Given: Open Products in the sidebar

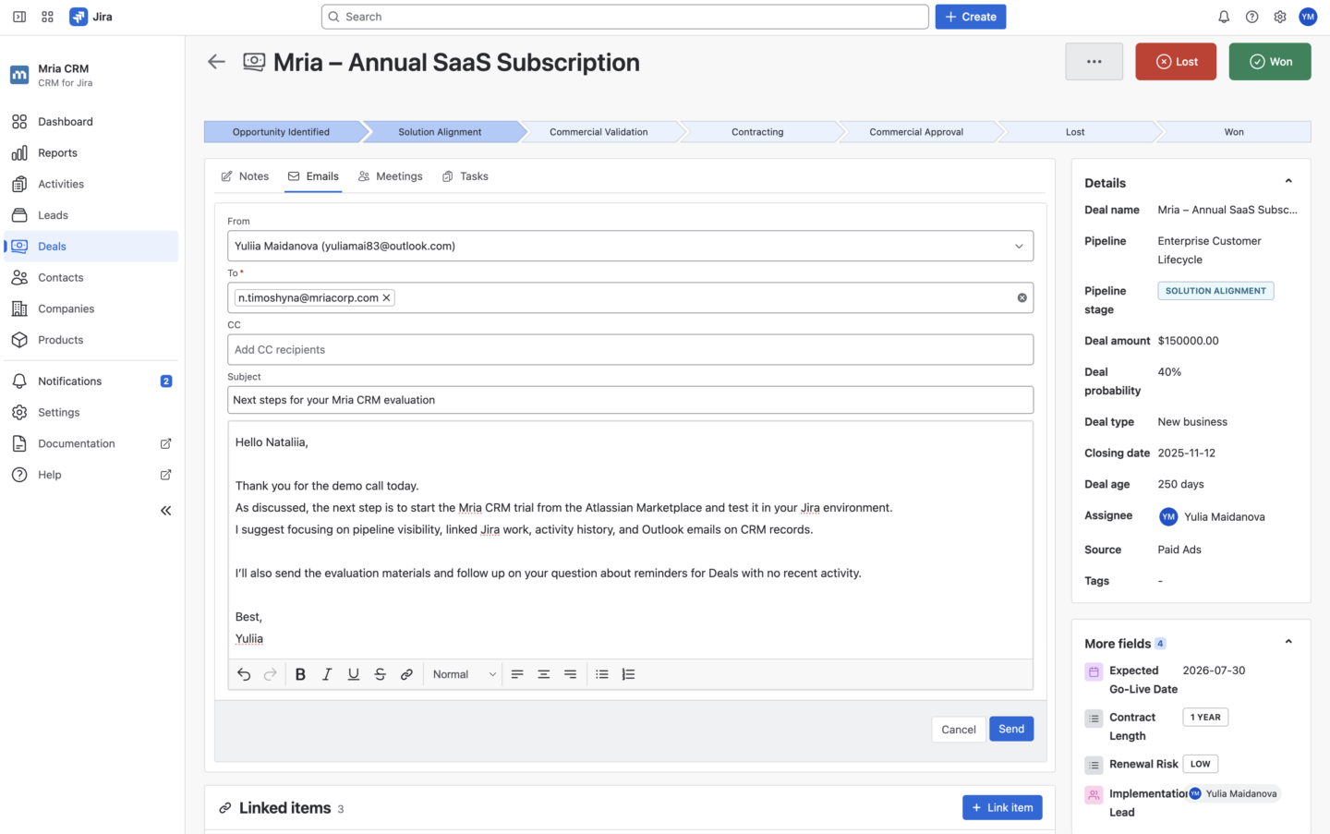Looking at the screenshot, I should coord(91,340).
